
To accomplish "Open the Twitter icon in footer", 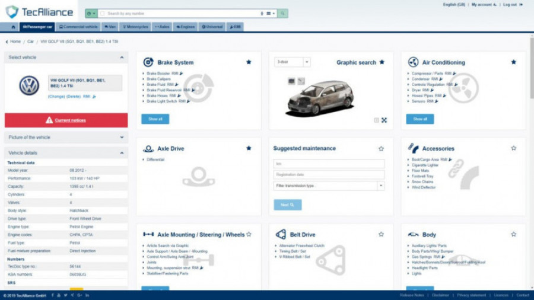I will click(x=65, y=295).
